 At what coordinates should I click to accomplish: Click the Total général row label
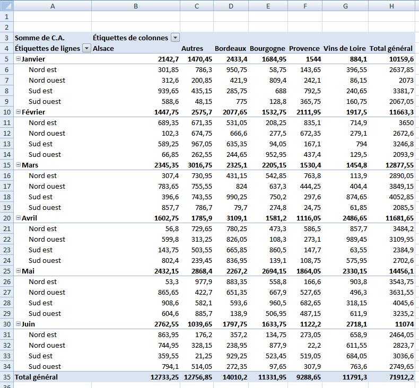click(37, 377)
